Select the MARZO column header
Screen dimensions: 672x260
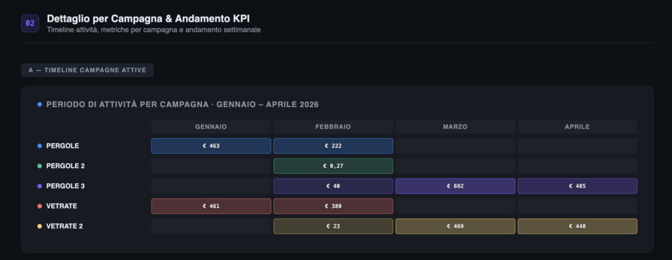455,127
